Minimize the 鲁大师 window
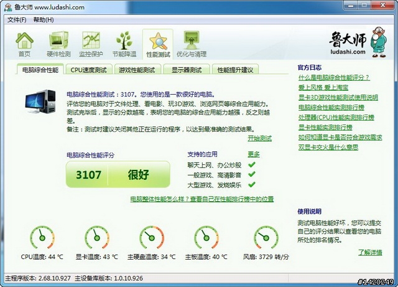The height and width of the screenshot is (287, 398). click(351, 5)
